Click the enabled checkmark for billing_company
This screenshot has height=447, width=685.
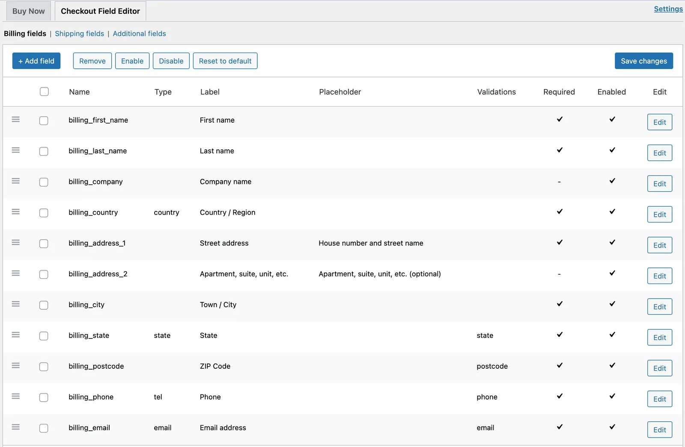pyautogui.click(x=612, y=181)
